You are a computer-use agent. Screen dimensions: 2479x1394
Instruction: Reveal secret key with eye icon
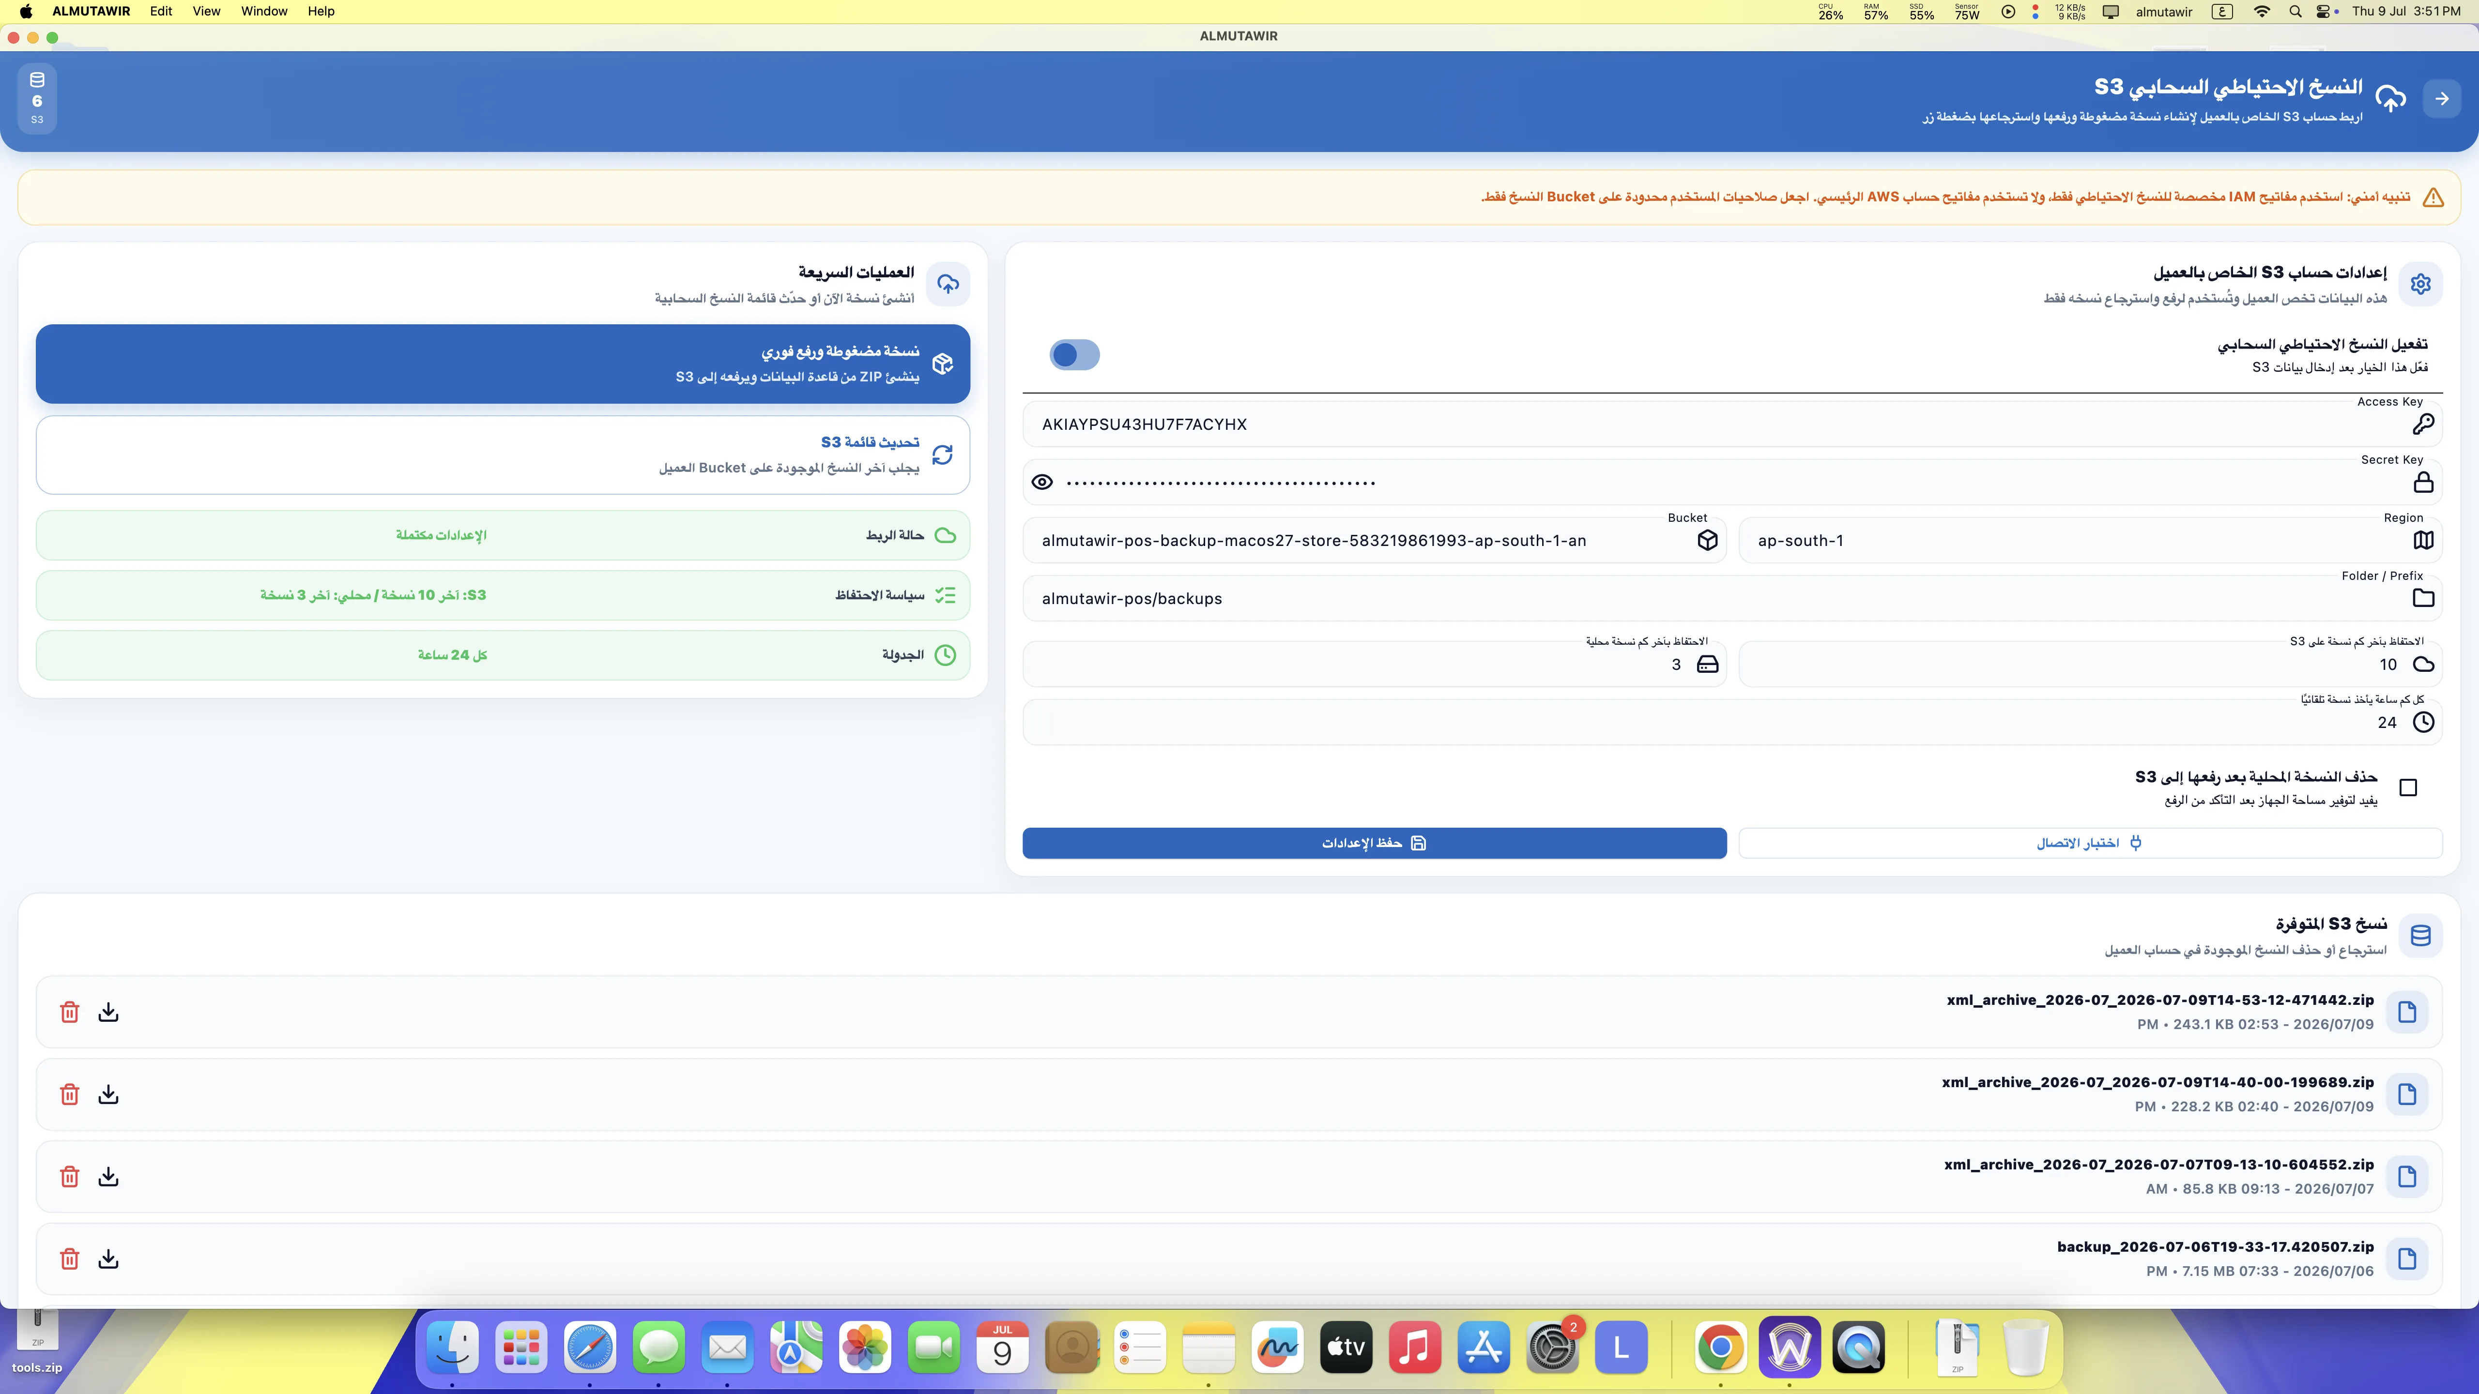[x=1042, y=482]
